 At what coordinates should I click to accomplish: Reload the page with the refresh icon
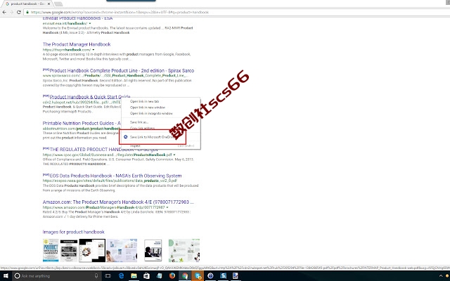point(19,12)
